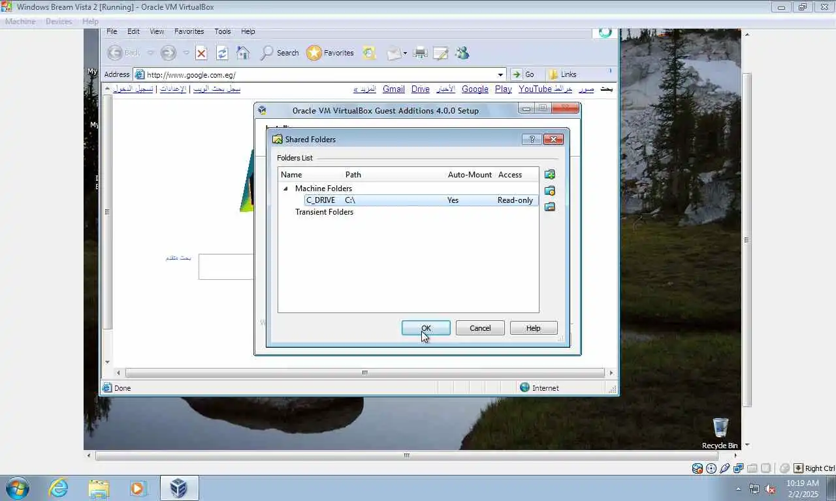Screen dimensions: 836x501
Task: Open the IE Tools menu
Action: pyautogui.click(x=223, y=31)
